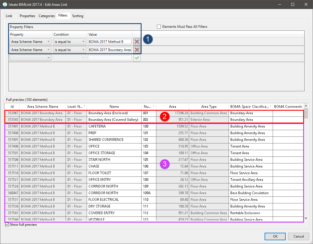
Task: Click the BIMLink info icon in the title bar
Action: point(5,4)
